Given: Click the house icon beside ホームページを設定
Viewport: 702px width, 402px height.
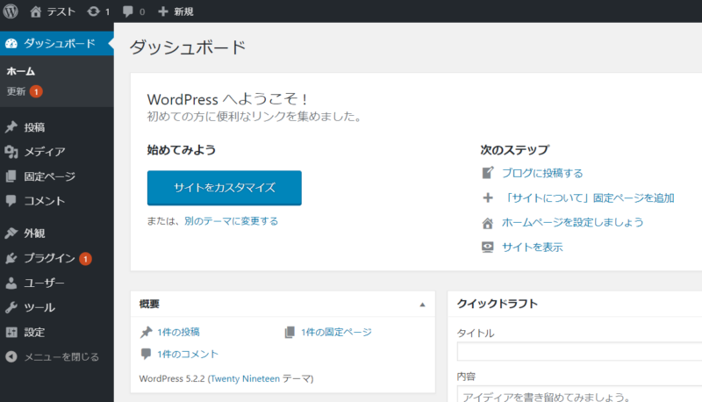Looking at the screenshot, I should click(488, 222).
